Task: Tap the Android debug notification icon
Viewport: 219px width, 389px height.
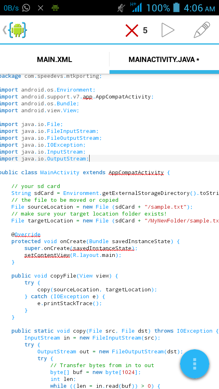Action: (x=55, y=8)
